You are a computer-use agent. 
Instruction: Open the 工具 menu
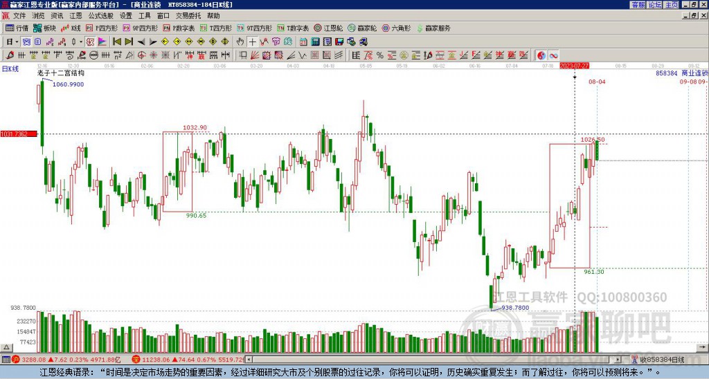(x=144, y=16)
